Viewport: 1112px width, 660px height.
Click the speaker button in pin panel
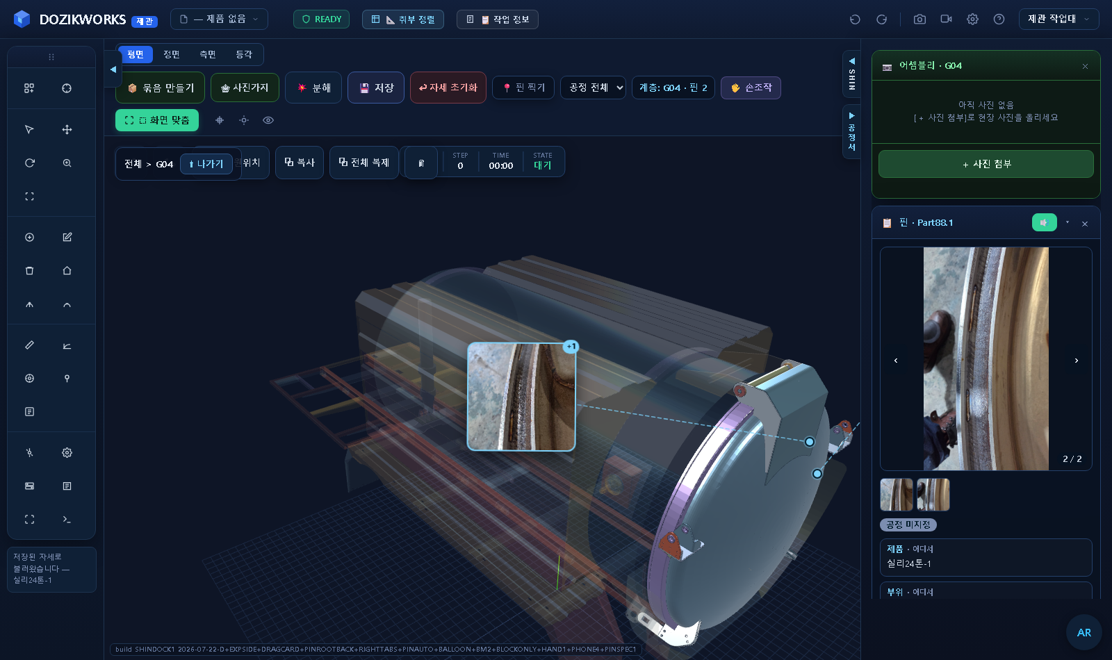click(1044, 222)
